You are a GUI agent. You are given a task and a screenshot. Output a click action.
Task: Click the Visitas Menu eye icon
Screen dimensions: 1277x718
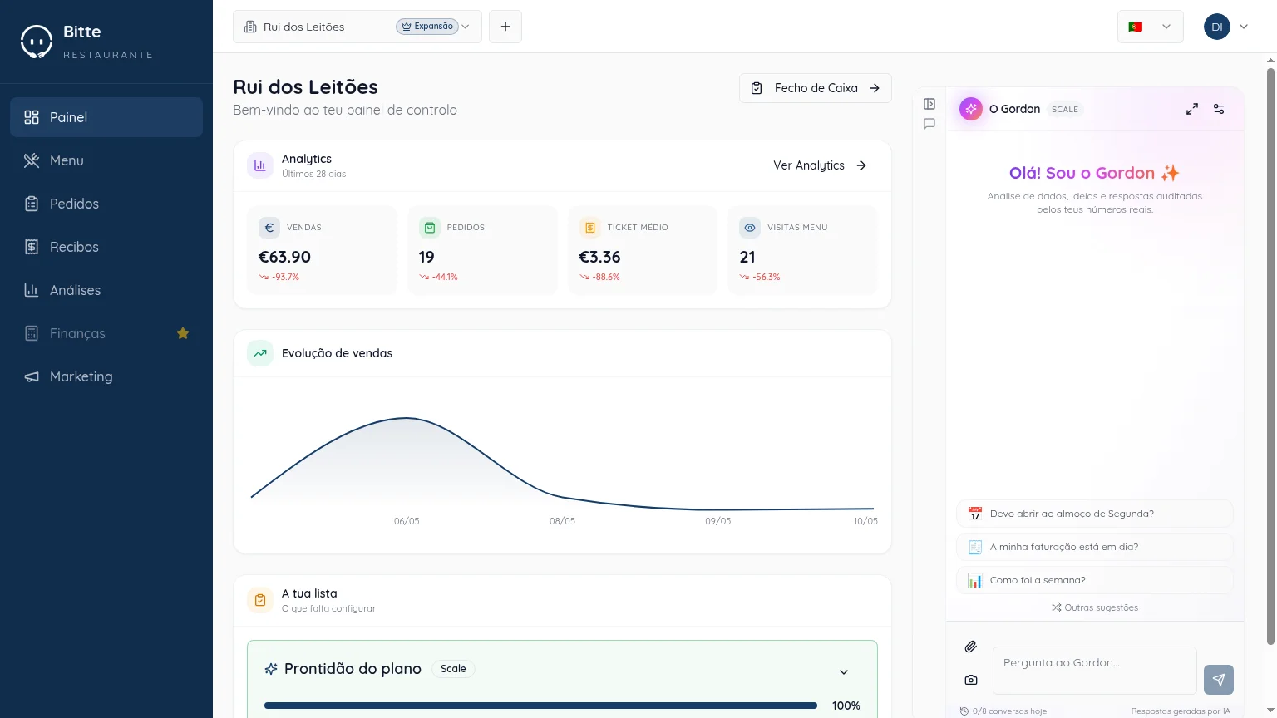click(750, 228)
